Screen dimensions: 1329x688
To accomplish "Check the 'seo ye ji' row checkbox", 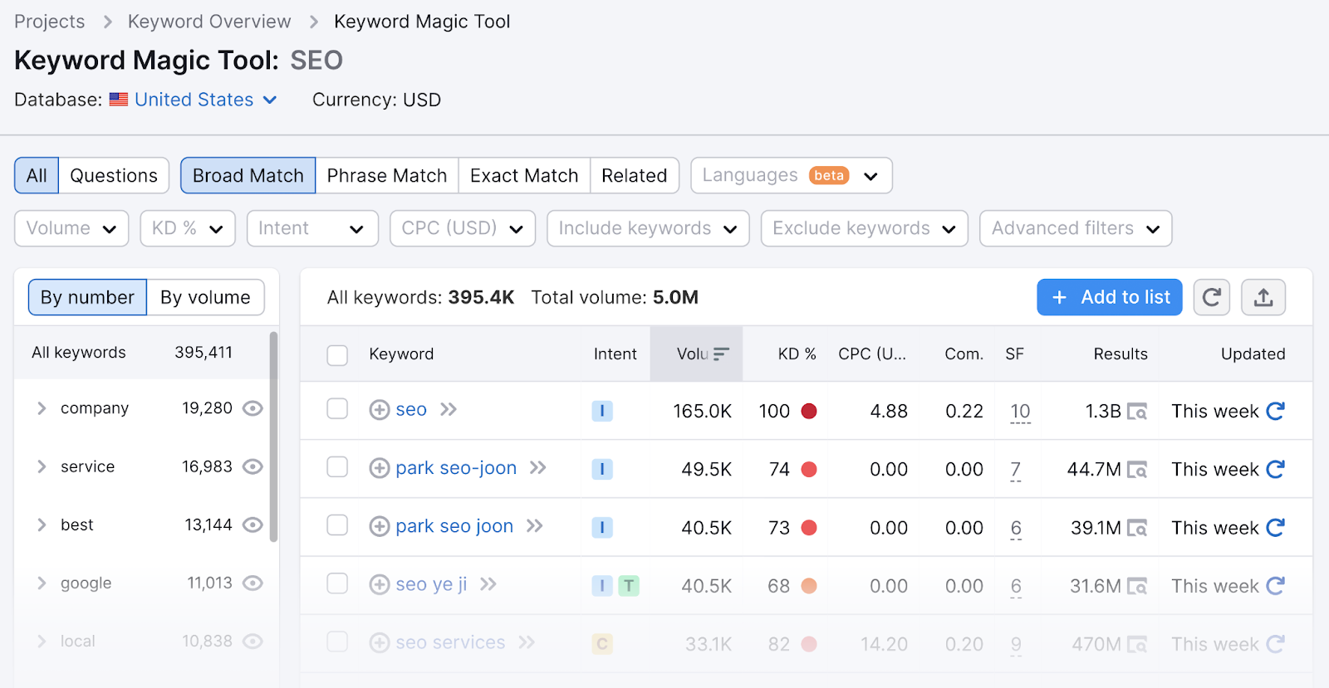I will tap(337, 583).
